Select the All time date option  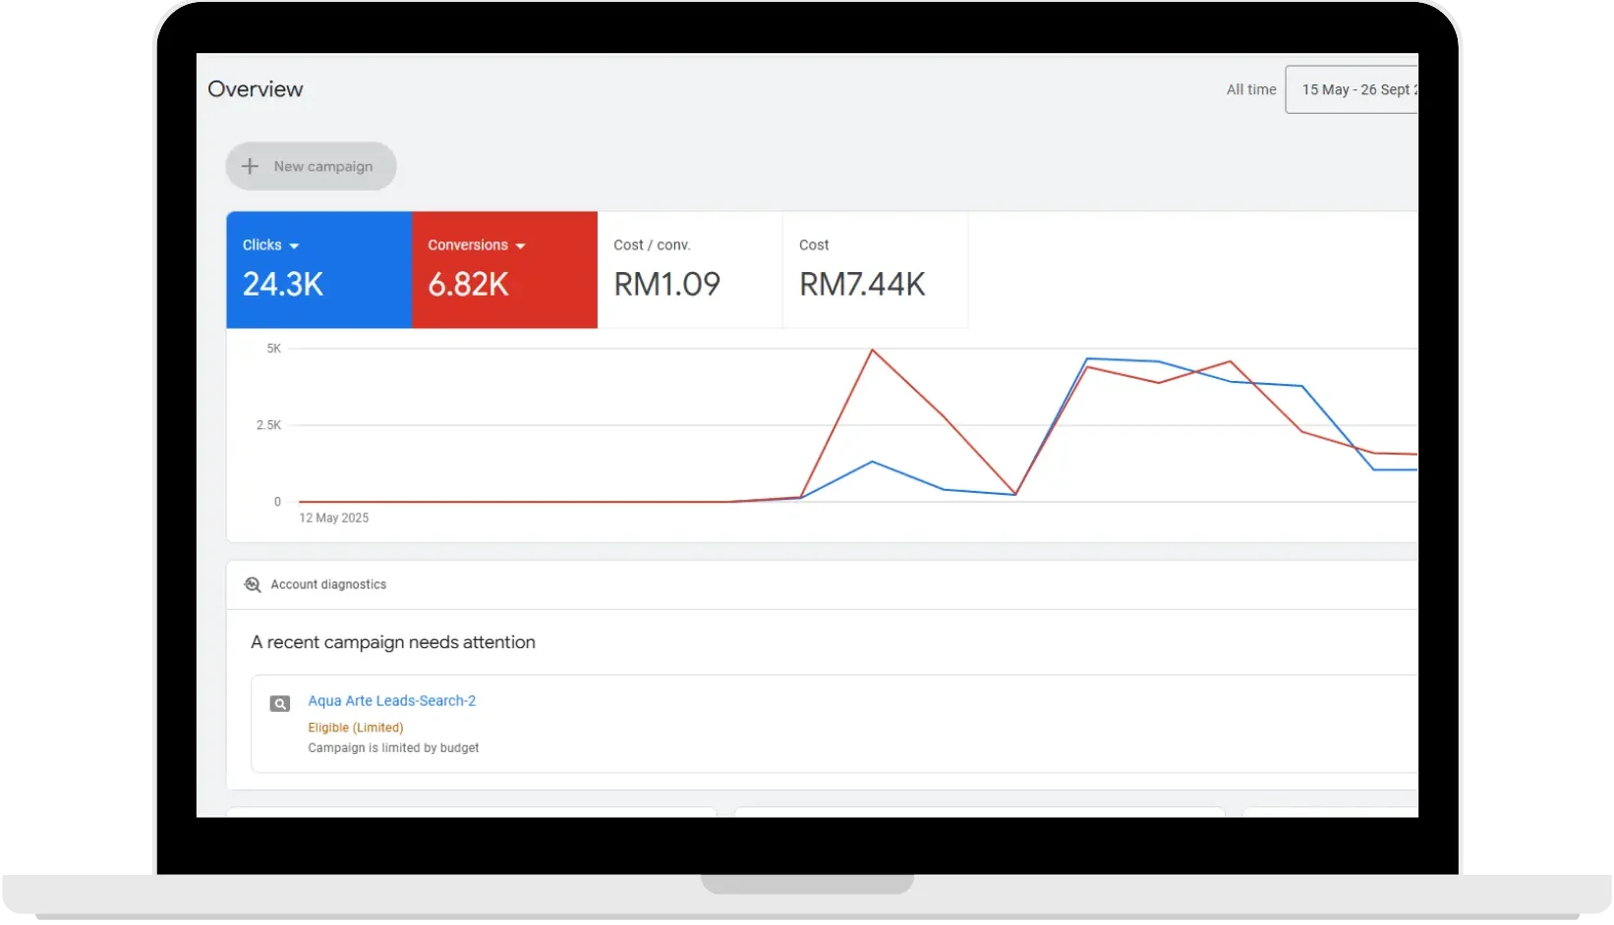click(1250, 89)
